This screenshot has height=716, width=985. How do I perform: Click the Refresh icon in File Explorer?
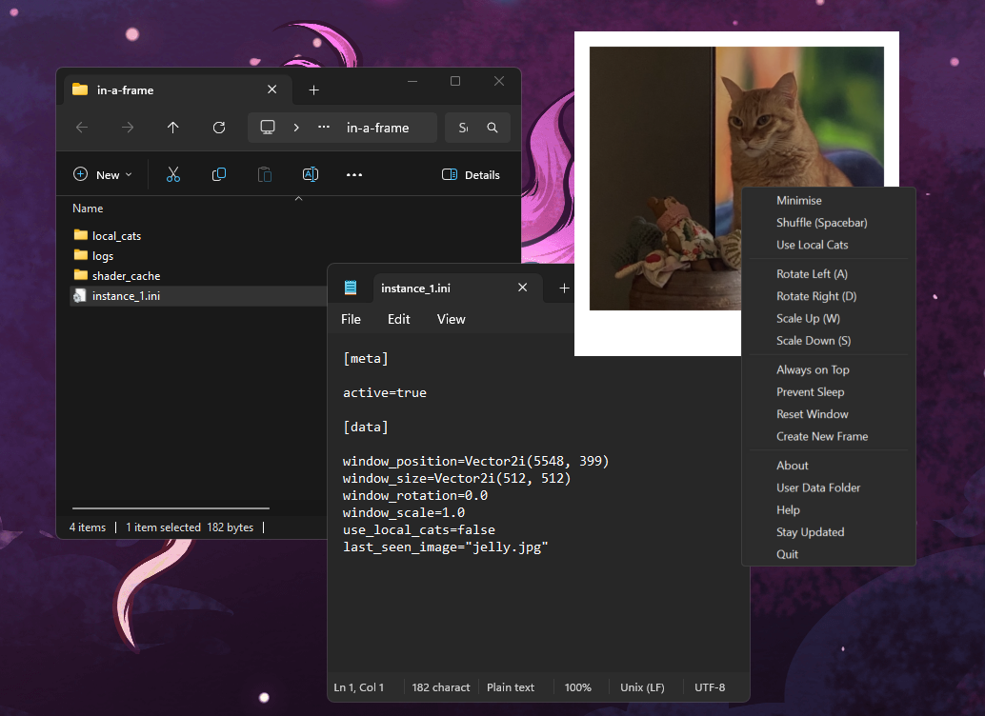218,128
